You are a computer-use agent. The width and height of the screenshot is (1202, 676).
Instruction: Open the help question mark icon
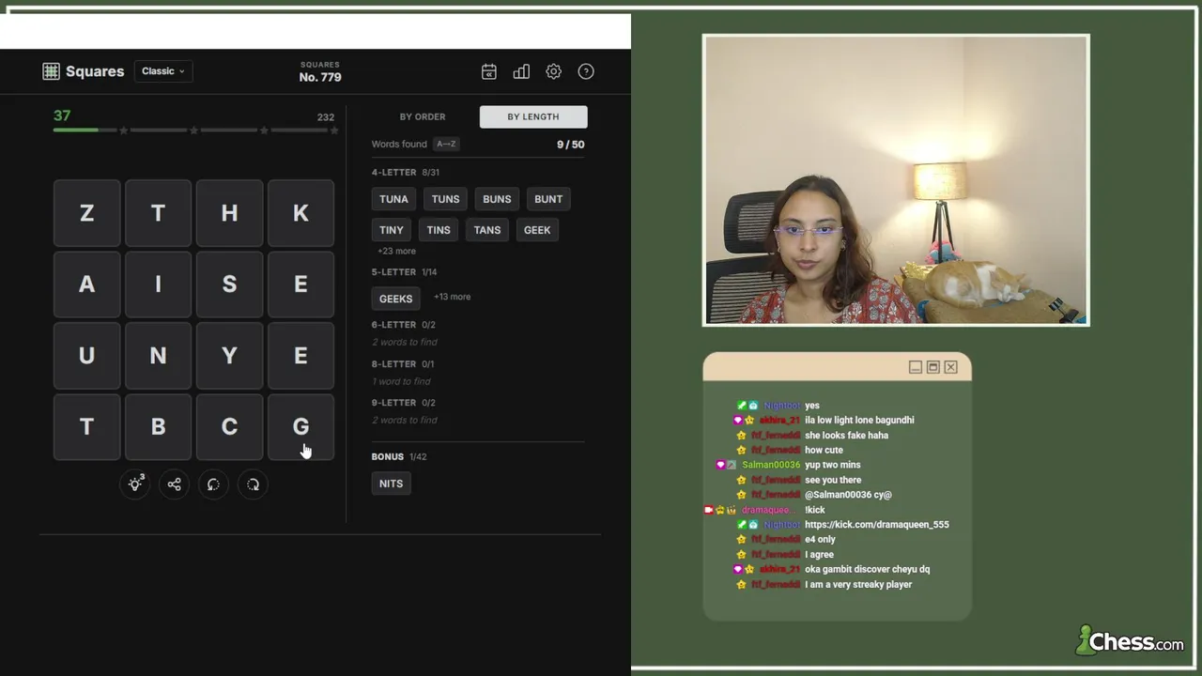pyautogui.click(x=586, y=71)
